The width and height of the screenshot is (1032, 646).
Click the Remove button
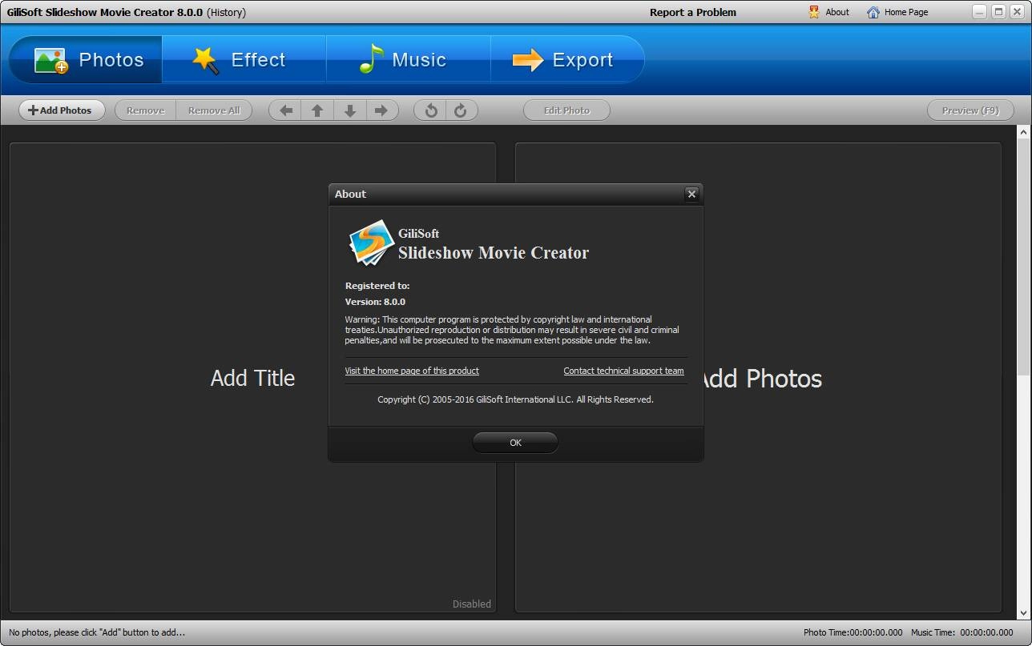(x=145, y=110)
